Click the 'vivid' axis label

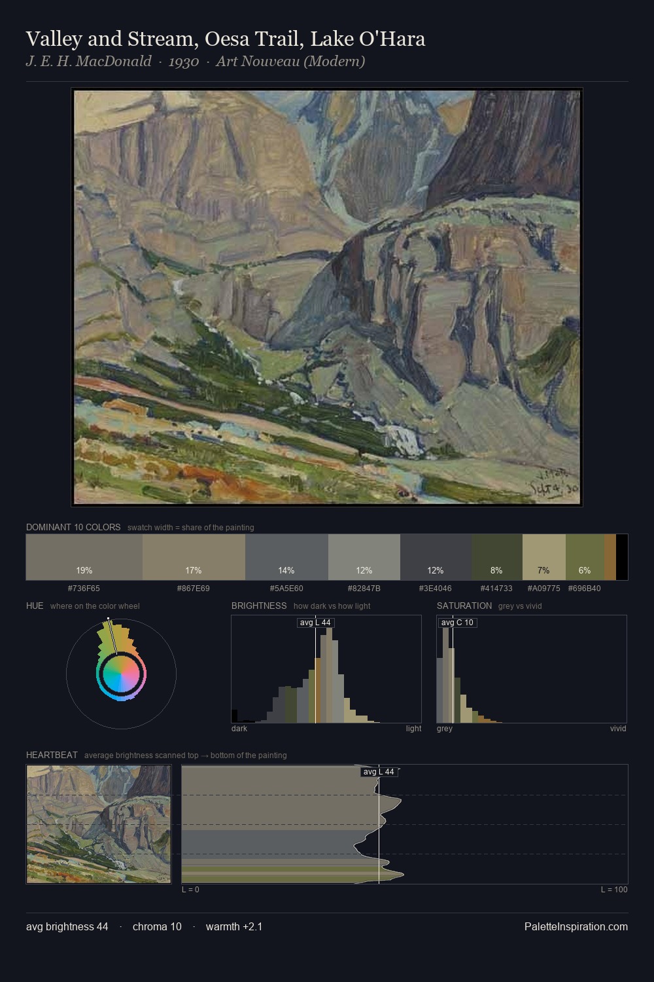click(x=618, y=729)
